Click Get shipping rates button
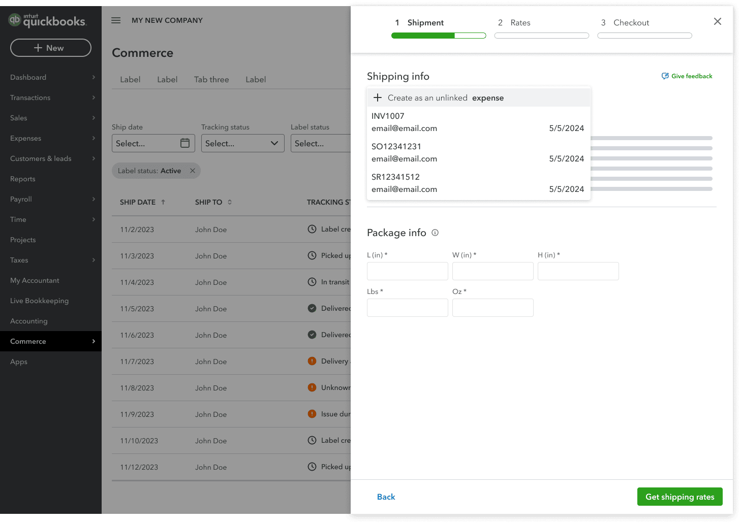 pos(680,497)
